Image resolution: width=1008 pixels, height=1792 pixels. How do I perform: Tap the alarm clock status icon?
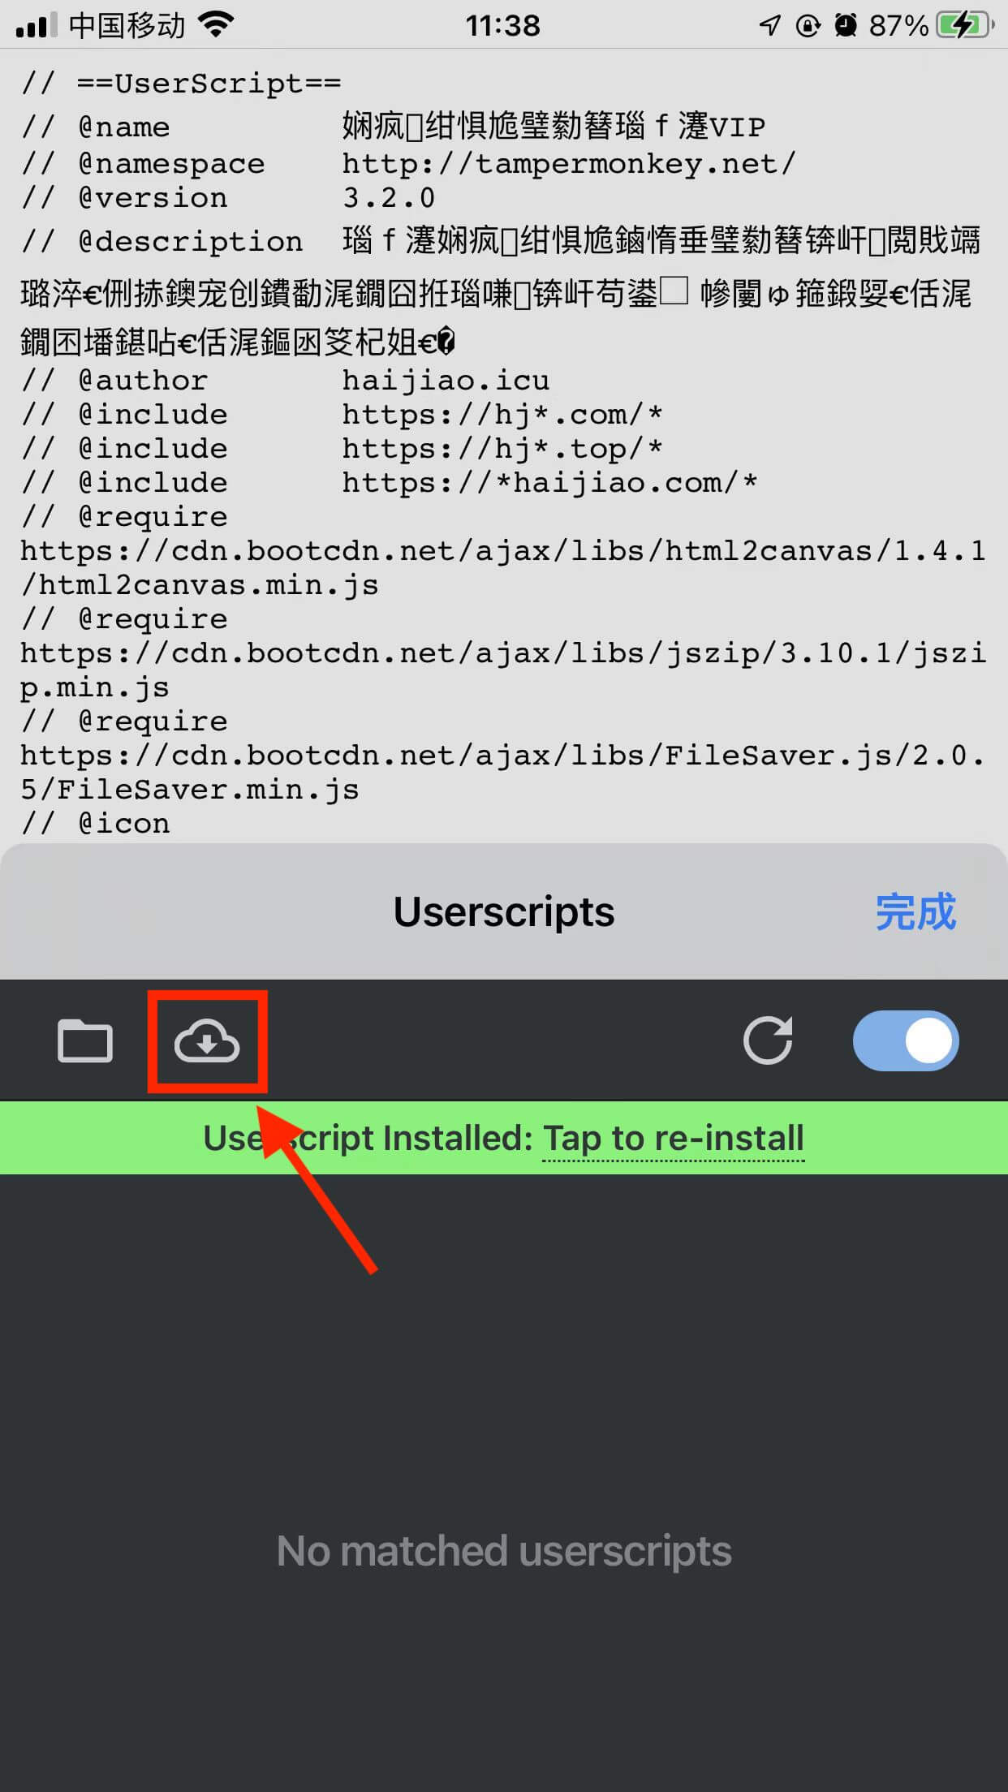tap(846, 25)
